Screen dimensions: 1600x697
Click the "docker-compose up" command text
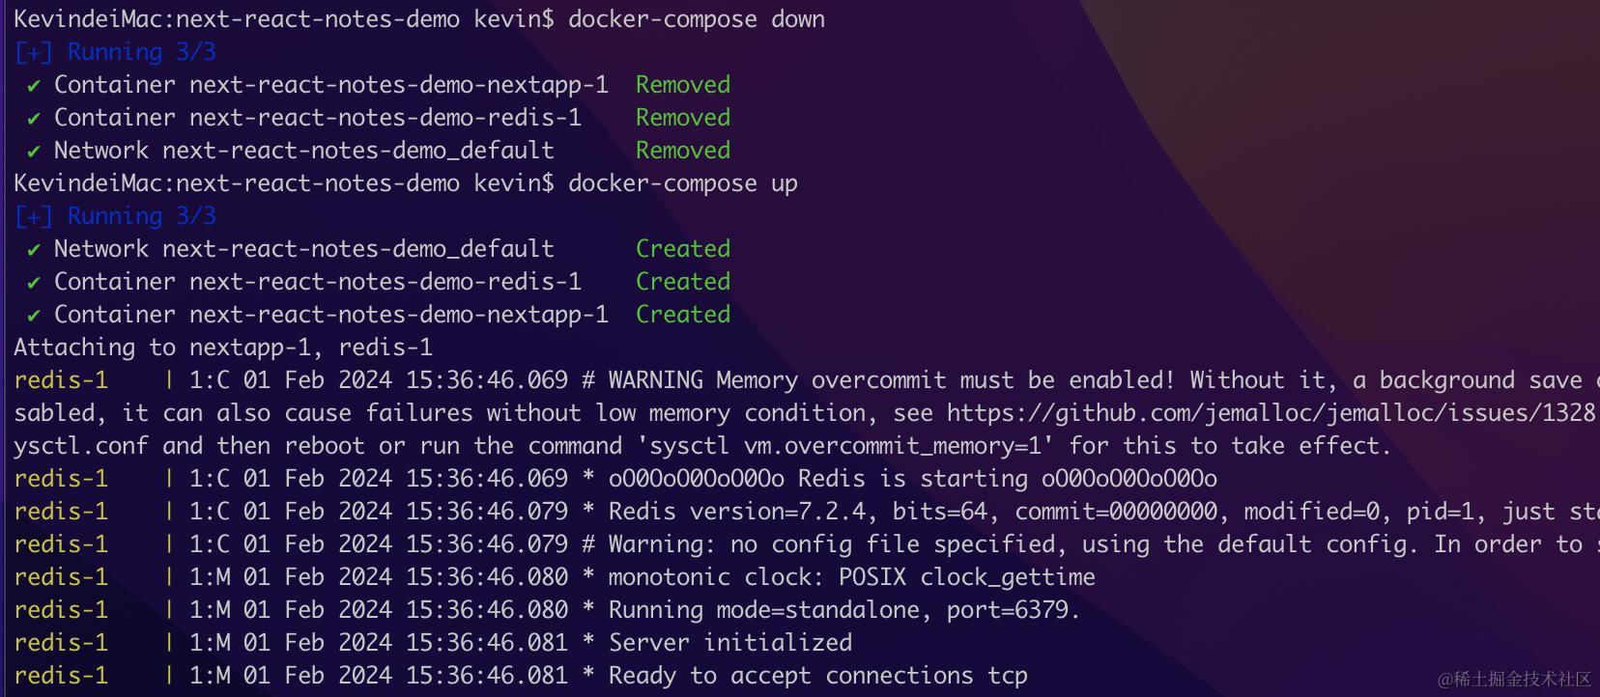click(x=682, y=183)
